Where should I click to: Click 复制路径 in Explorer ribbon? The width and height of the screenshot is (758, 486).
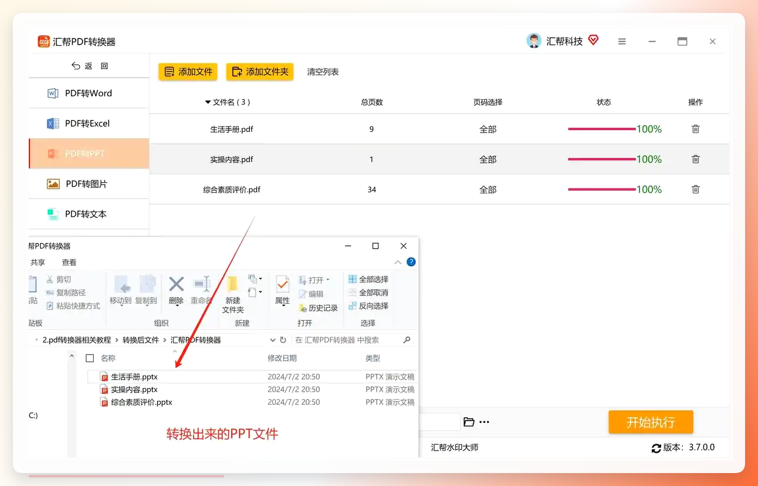coord(65,293)
